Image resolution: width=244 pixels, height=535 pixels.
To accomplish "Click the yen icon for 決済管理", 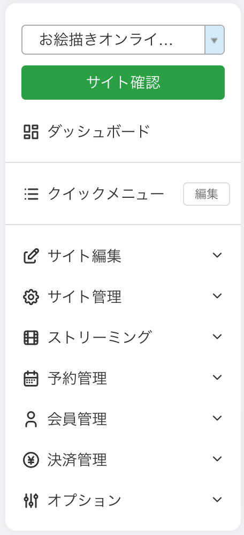I will (31, 459).
